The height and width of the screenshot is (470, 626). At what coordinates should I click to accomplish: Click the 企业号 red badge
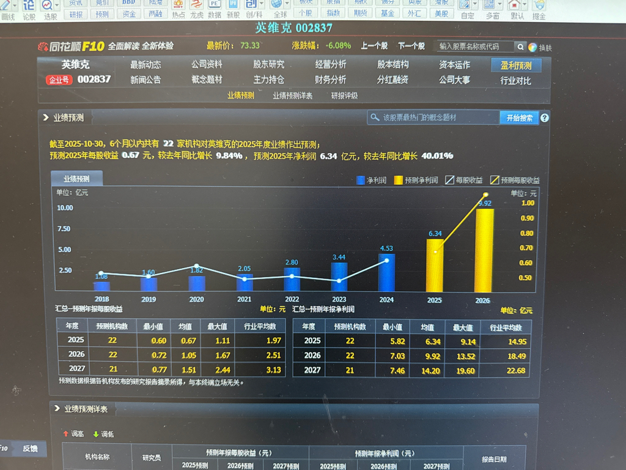[59, 80]
